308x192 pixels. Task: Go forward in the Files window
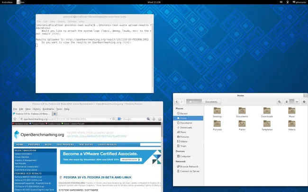click(181, 102)
